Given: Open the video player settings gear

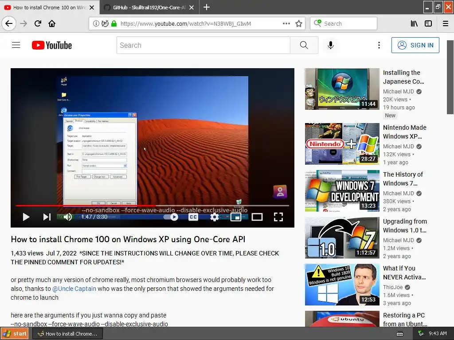Looking at the screenshot, I should 214,217.
